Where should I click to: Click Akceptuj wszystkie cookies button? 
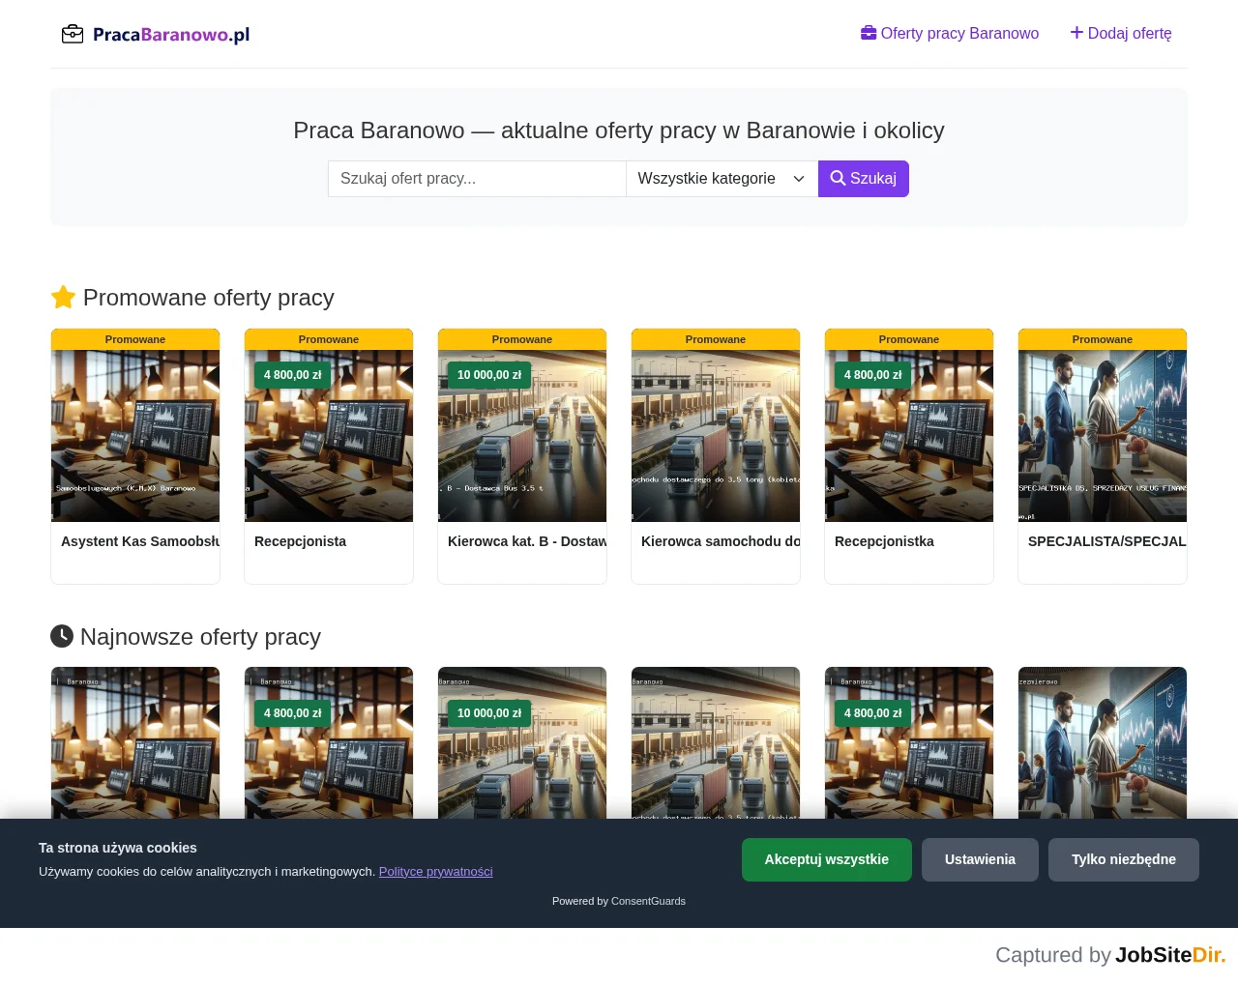point(827,859)
